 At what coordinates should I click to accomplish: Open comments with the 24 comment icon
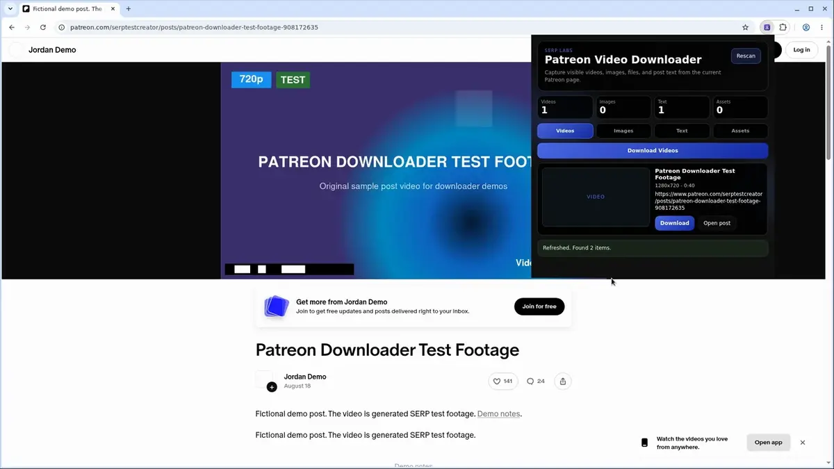(x=536, y=381)
